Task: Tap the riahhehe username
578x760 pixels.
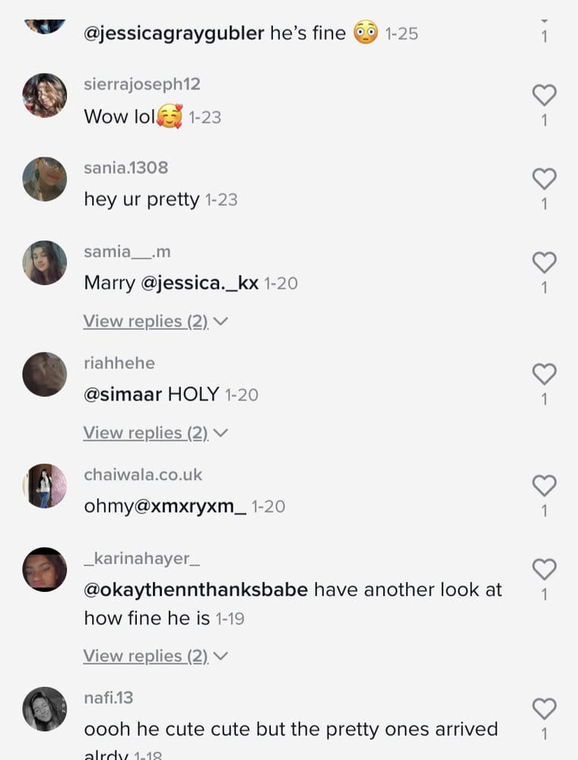Action: pos(119,363)
